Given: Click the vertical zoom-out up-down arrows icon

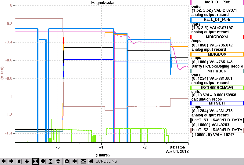Looking at the screenshot, I should 58,161.
